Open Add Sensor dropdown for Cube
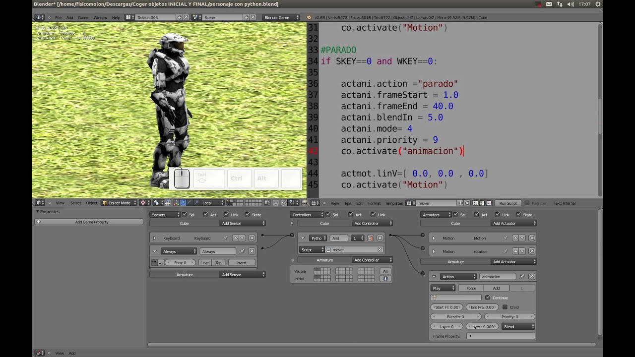 click(x=243, y=223)
